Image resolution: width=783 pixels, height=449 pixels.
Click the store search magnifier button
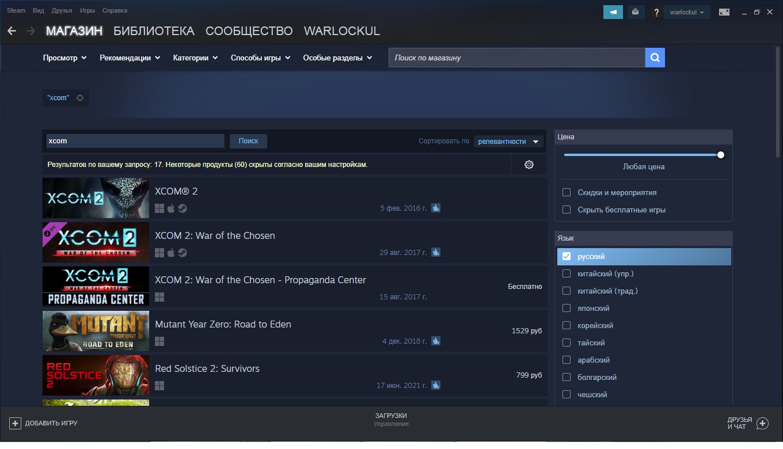(655, 58)
